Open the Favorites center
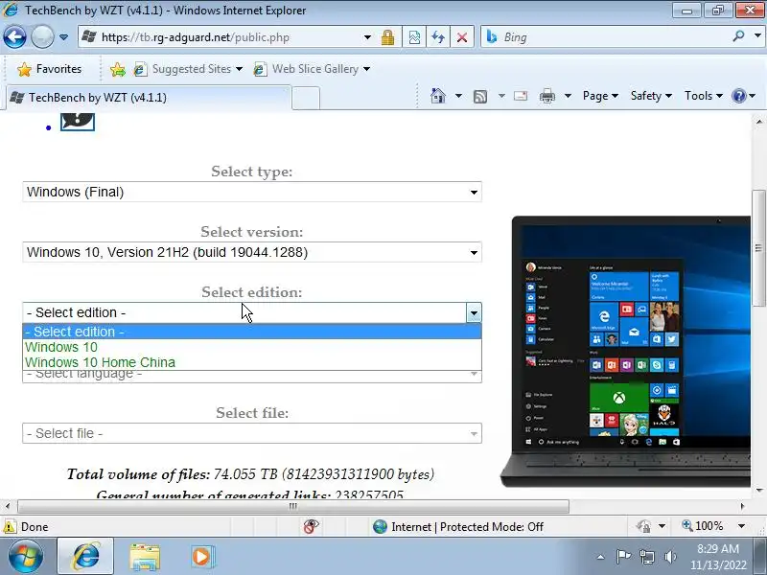 coord(50,69)
